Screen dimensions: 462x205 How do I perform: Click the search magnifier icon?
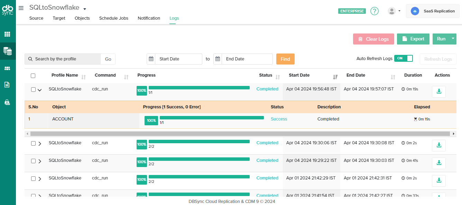[x=30, y=59]
